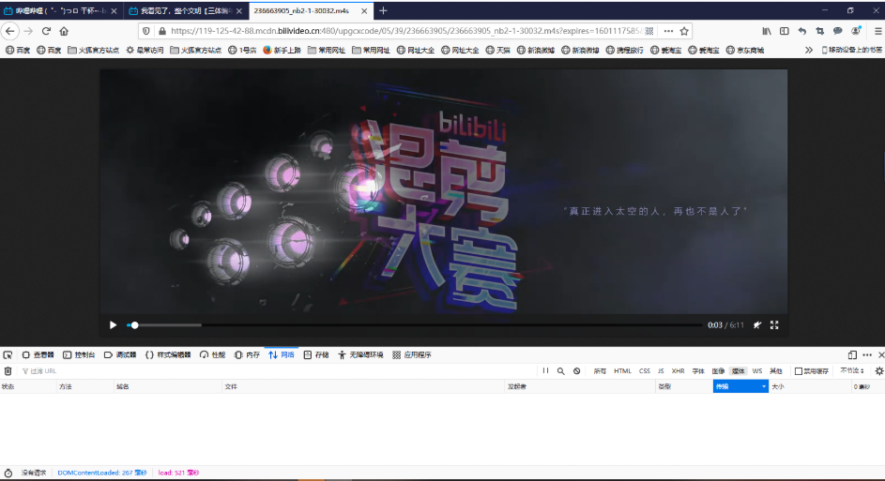Open the 应用程序 DevTools tab
The width and height of the screenshot is (885, 481).
412,354
